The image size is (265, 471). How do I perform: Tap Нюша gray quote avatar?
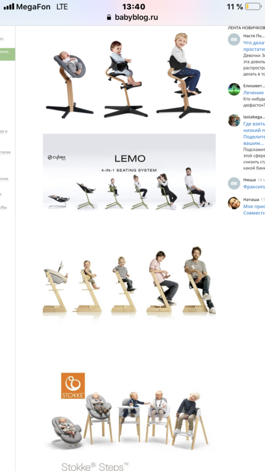pyautogui.click(x=234, y=184)
